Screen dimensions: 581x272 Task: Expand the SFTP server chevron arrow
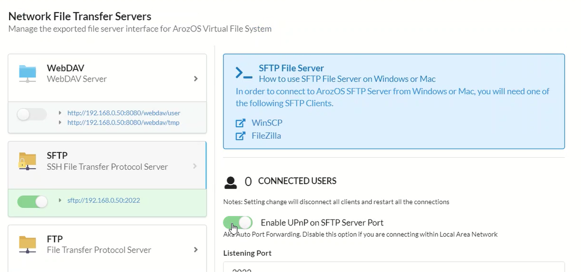(195, 166)
